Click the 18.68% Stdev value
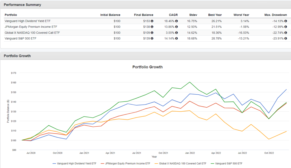Screen dimensions: 291x168 point(192,39)
